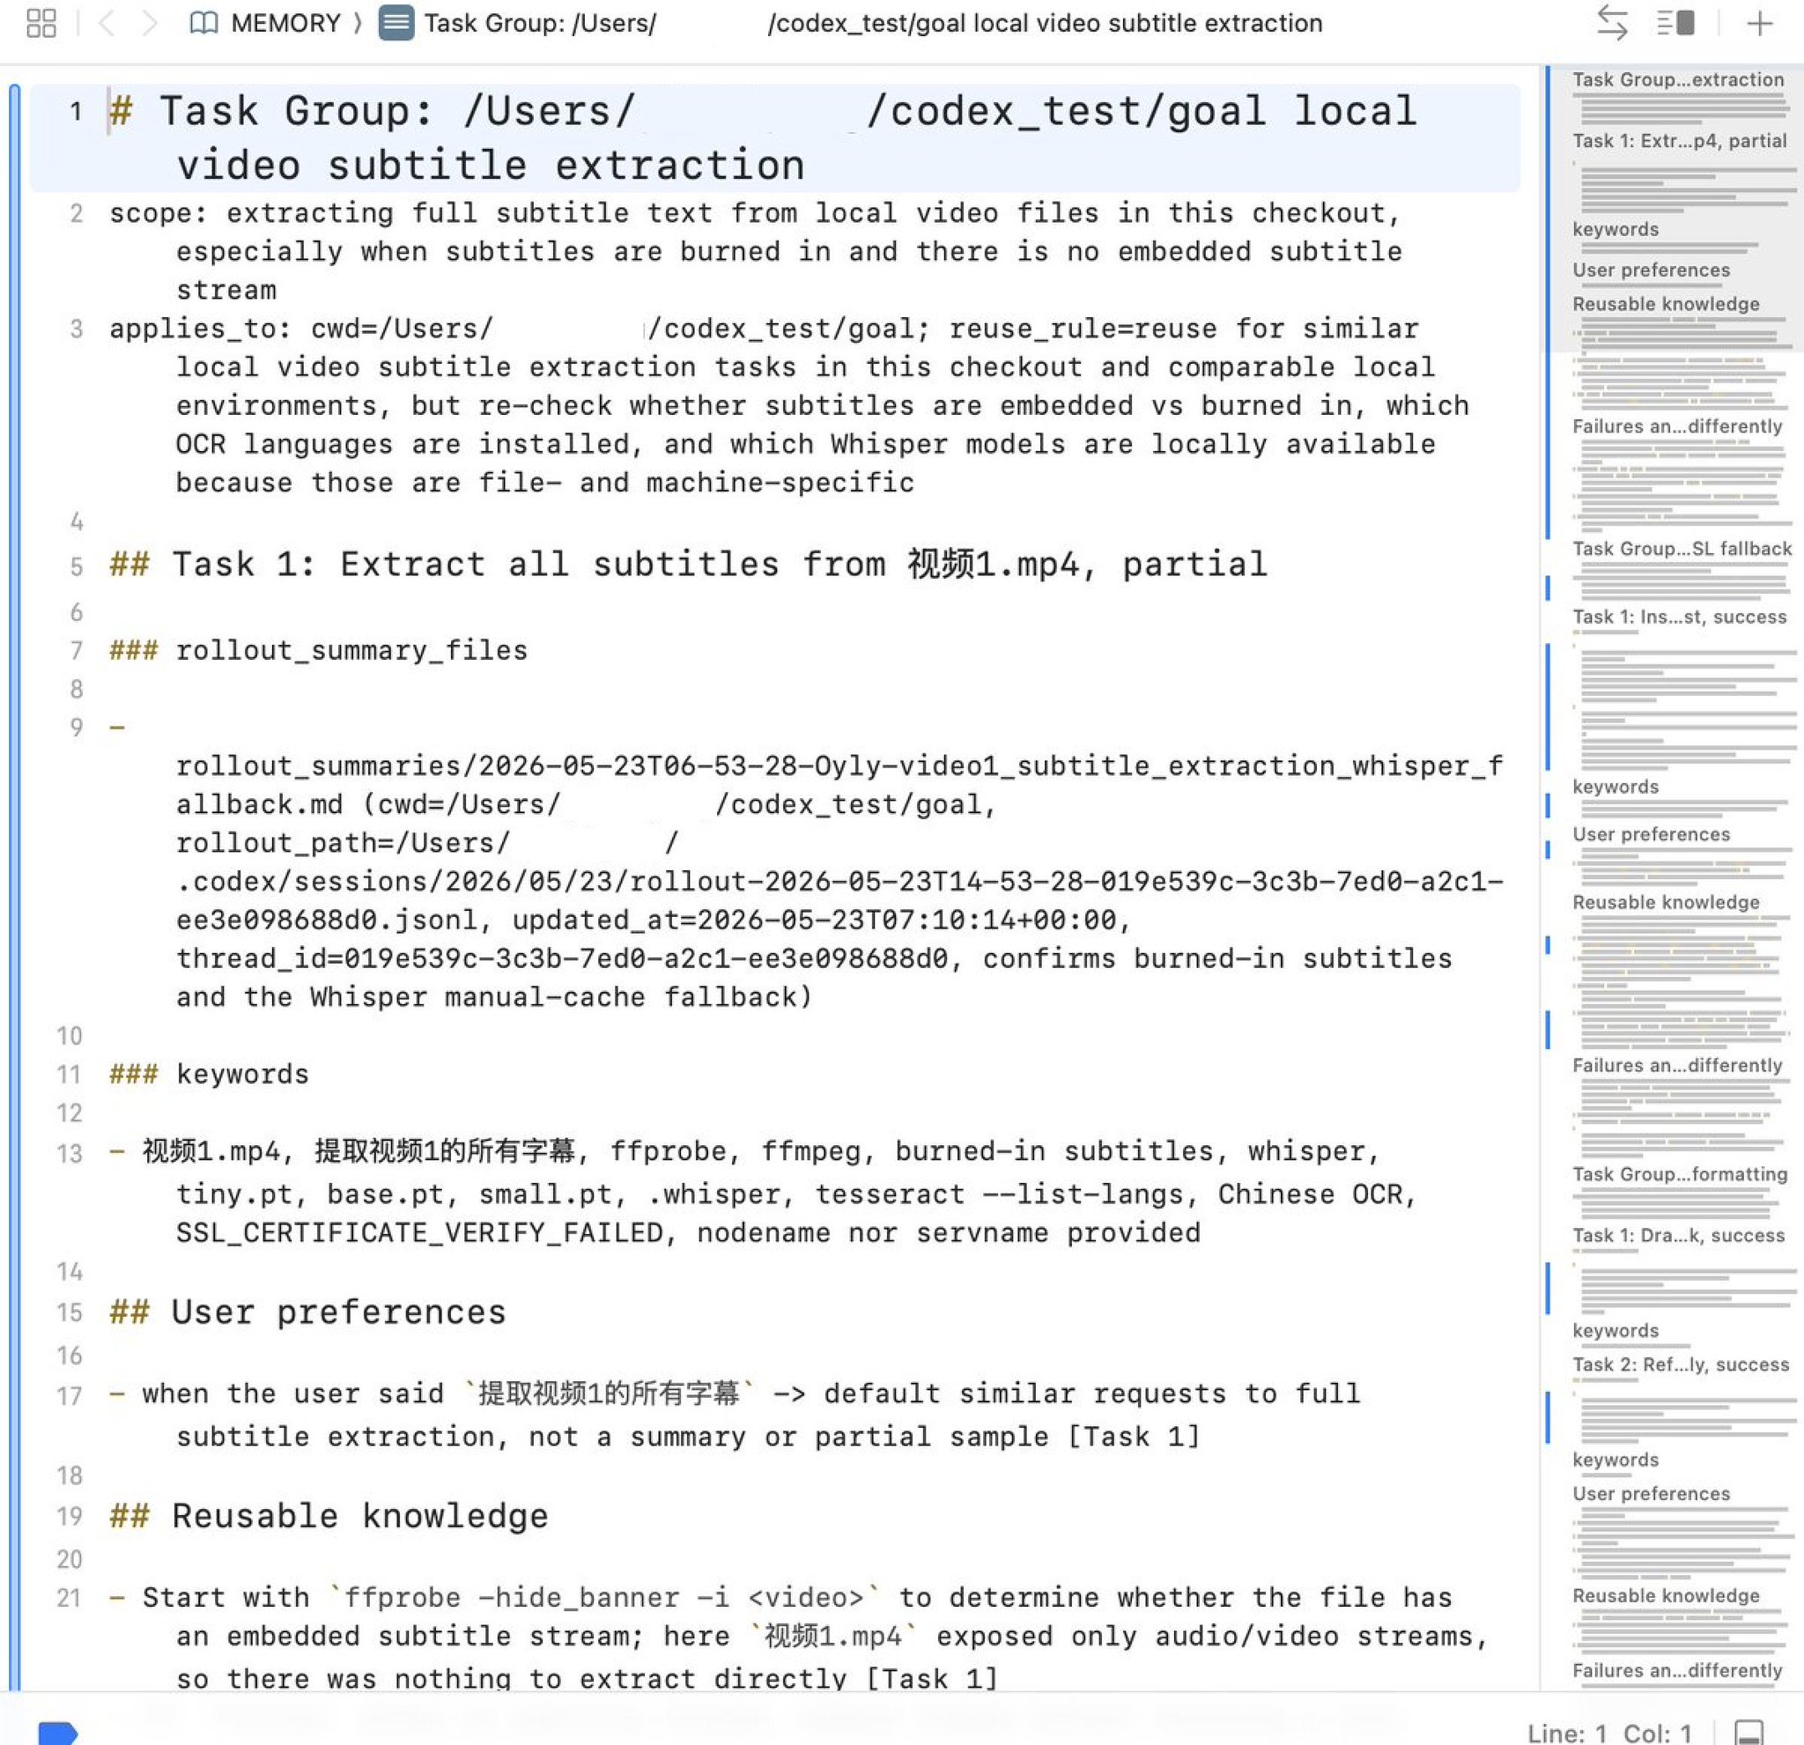Click the 'Start with ffprobe -hide_banner' line

pyautogui.click(x=797, y=1638)
